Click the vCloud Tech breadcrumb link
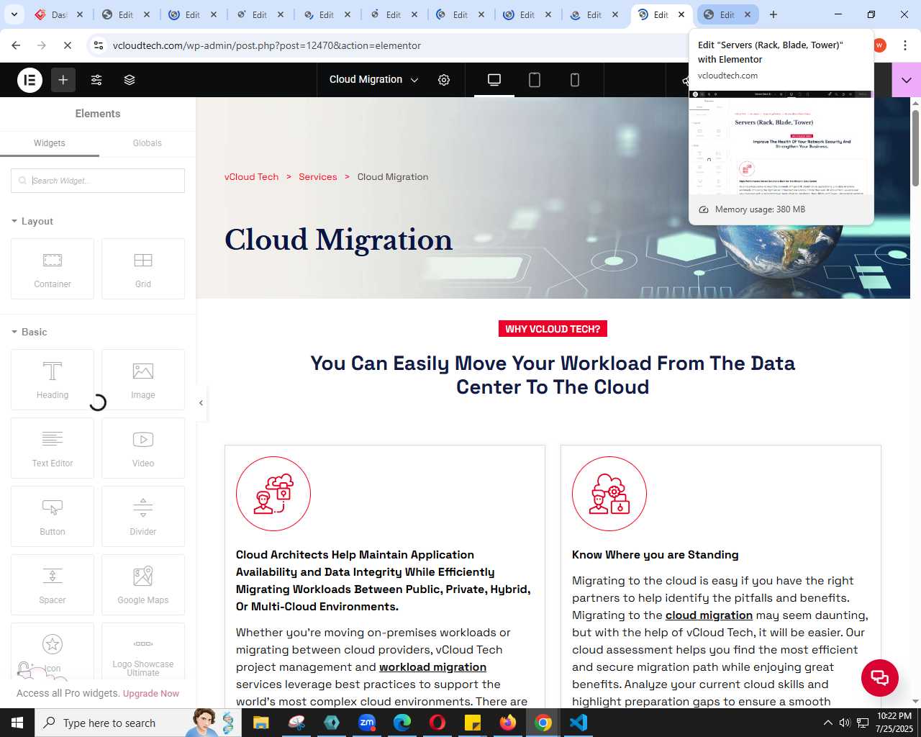This screenshot has width=921, height=737. [251, 177]
